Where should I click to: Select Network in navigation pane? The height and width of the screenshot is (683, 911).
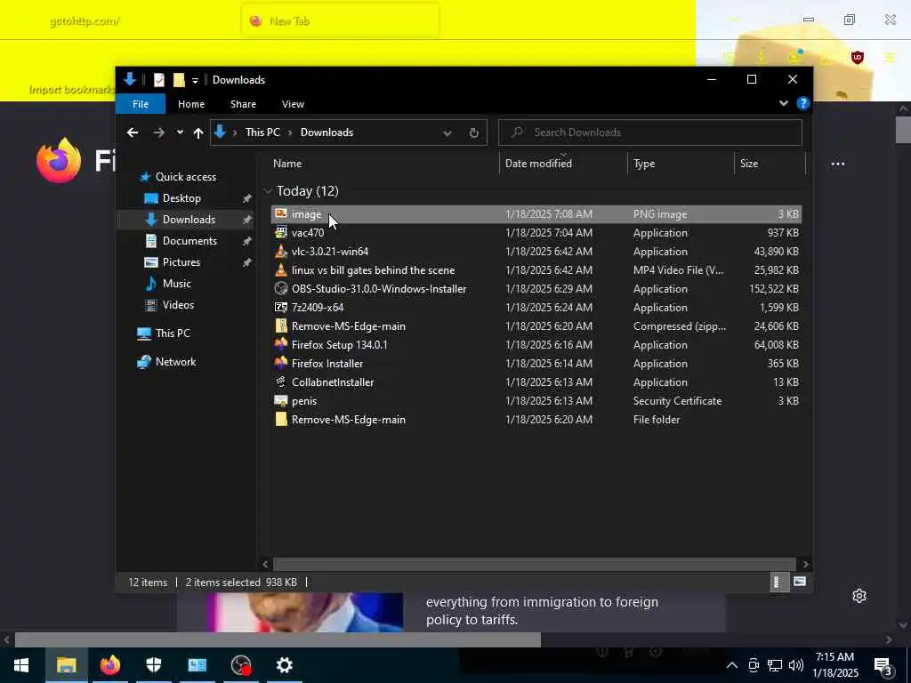tap(175, 362)
